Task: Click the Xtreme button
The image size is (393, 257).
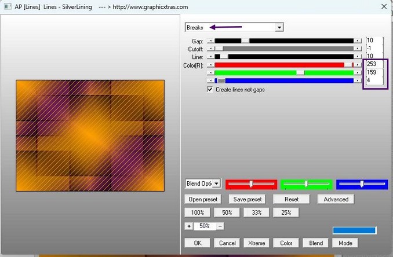Action: pyautogui.click(x=256, y=243)
